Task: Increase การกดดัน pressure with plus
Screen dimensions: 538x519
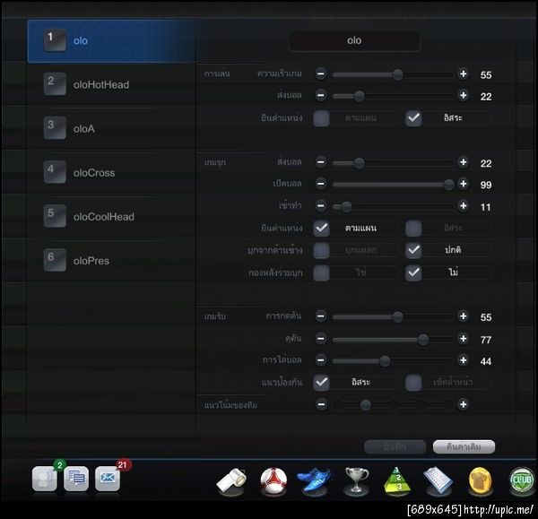Action: pyautogui.click(x=464, y=316)
